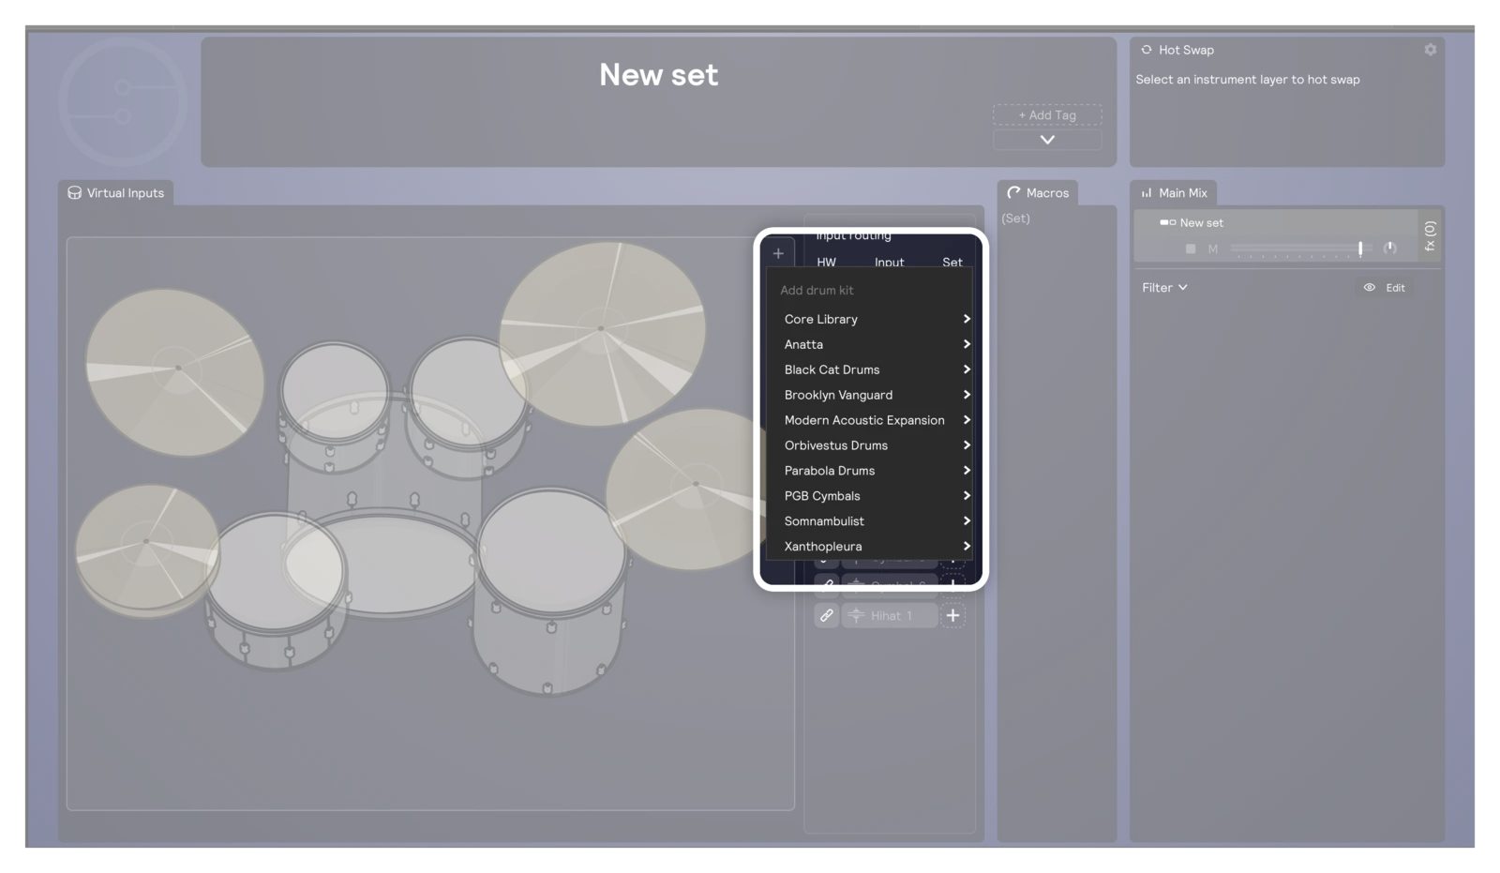
Task: Open the PGB Cymbals submenu
Action: [871, 496]
